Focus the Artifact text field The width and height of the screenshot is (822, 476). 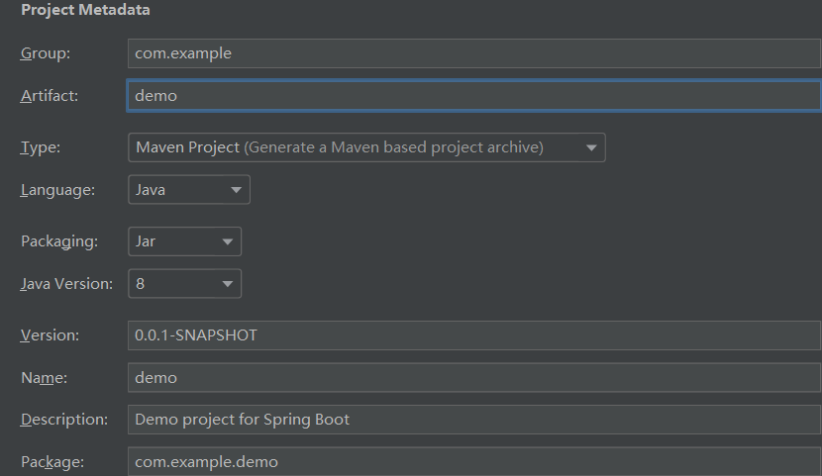[x=474, y=95]
